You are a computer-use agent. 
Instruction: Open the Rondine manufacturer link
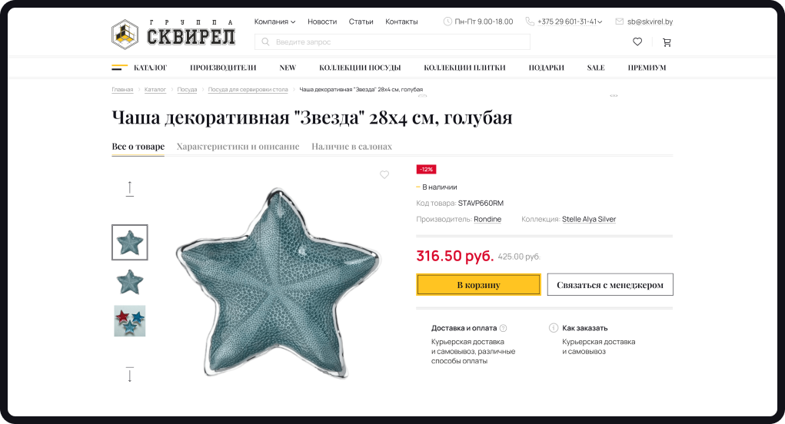pos(487,219)
